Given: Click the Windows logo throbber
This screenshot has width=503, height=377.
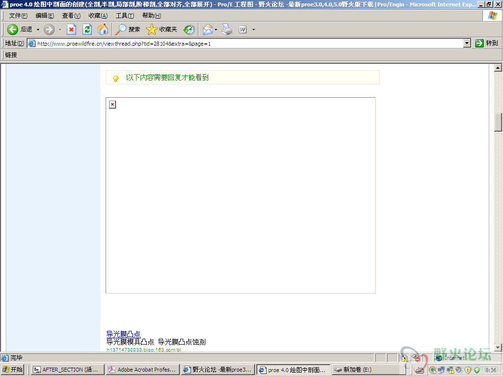Looking at the screenshot, I should coord(492,15).
